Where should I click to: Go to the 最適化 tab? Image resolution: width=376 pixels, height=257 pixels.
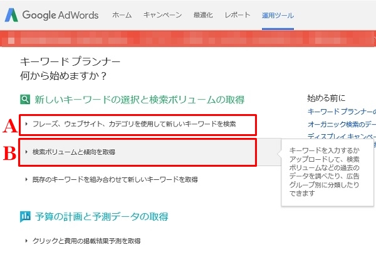click(x=203, y=15)
